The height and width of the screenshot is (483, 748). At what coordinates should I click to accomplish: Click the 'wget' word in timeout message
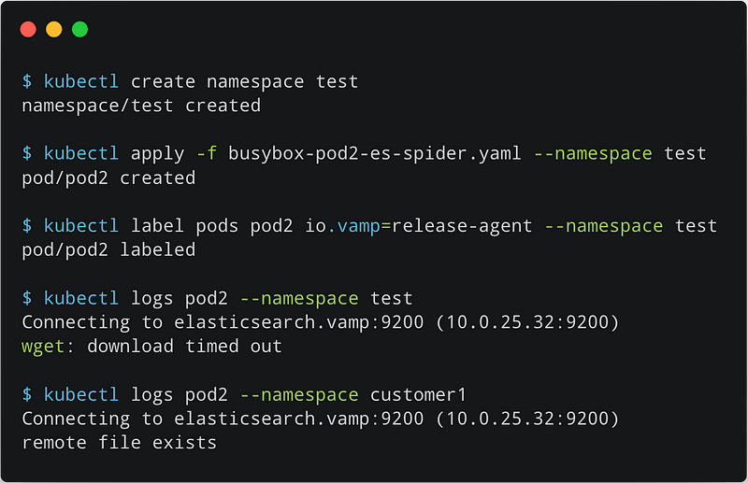(x=43, y=347)
